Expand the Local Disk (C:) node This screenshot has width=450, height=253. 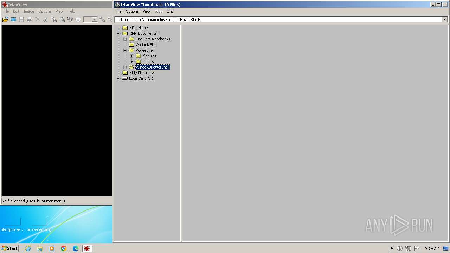pyautogui.click(x=118, y=78)
